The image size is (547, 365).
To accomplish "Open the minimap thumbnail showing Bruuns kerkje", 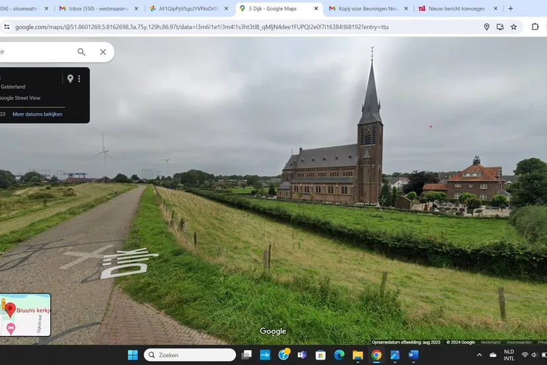I will (x=25, y=315).
